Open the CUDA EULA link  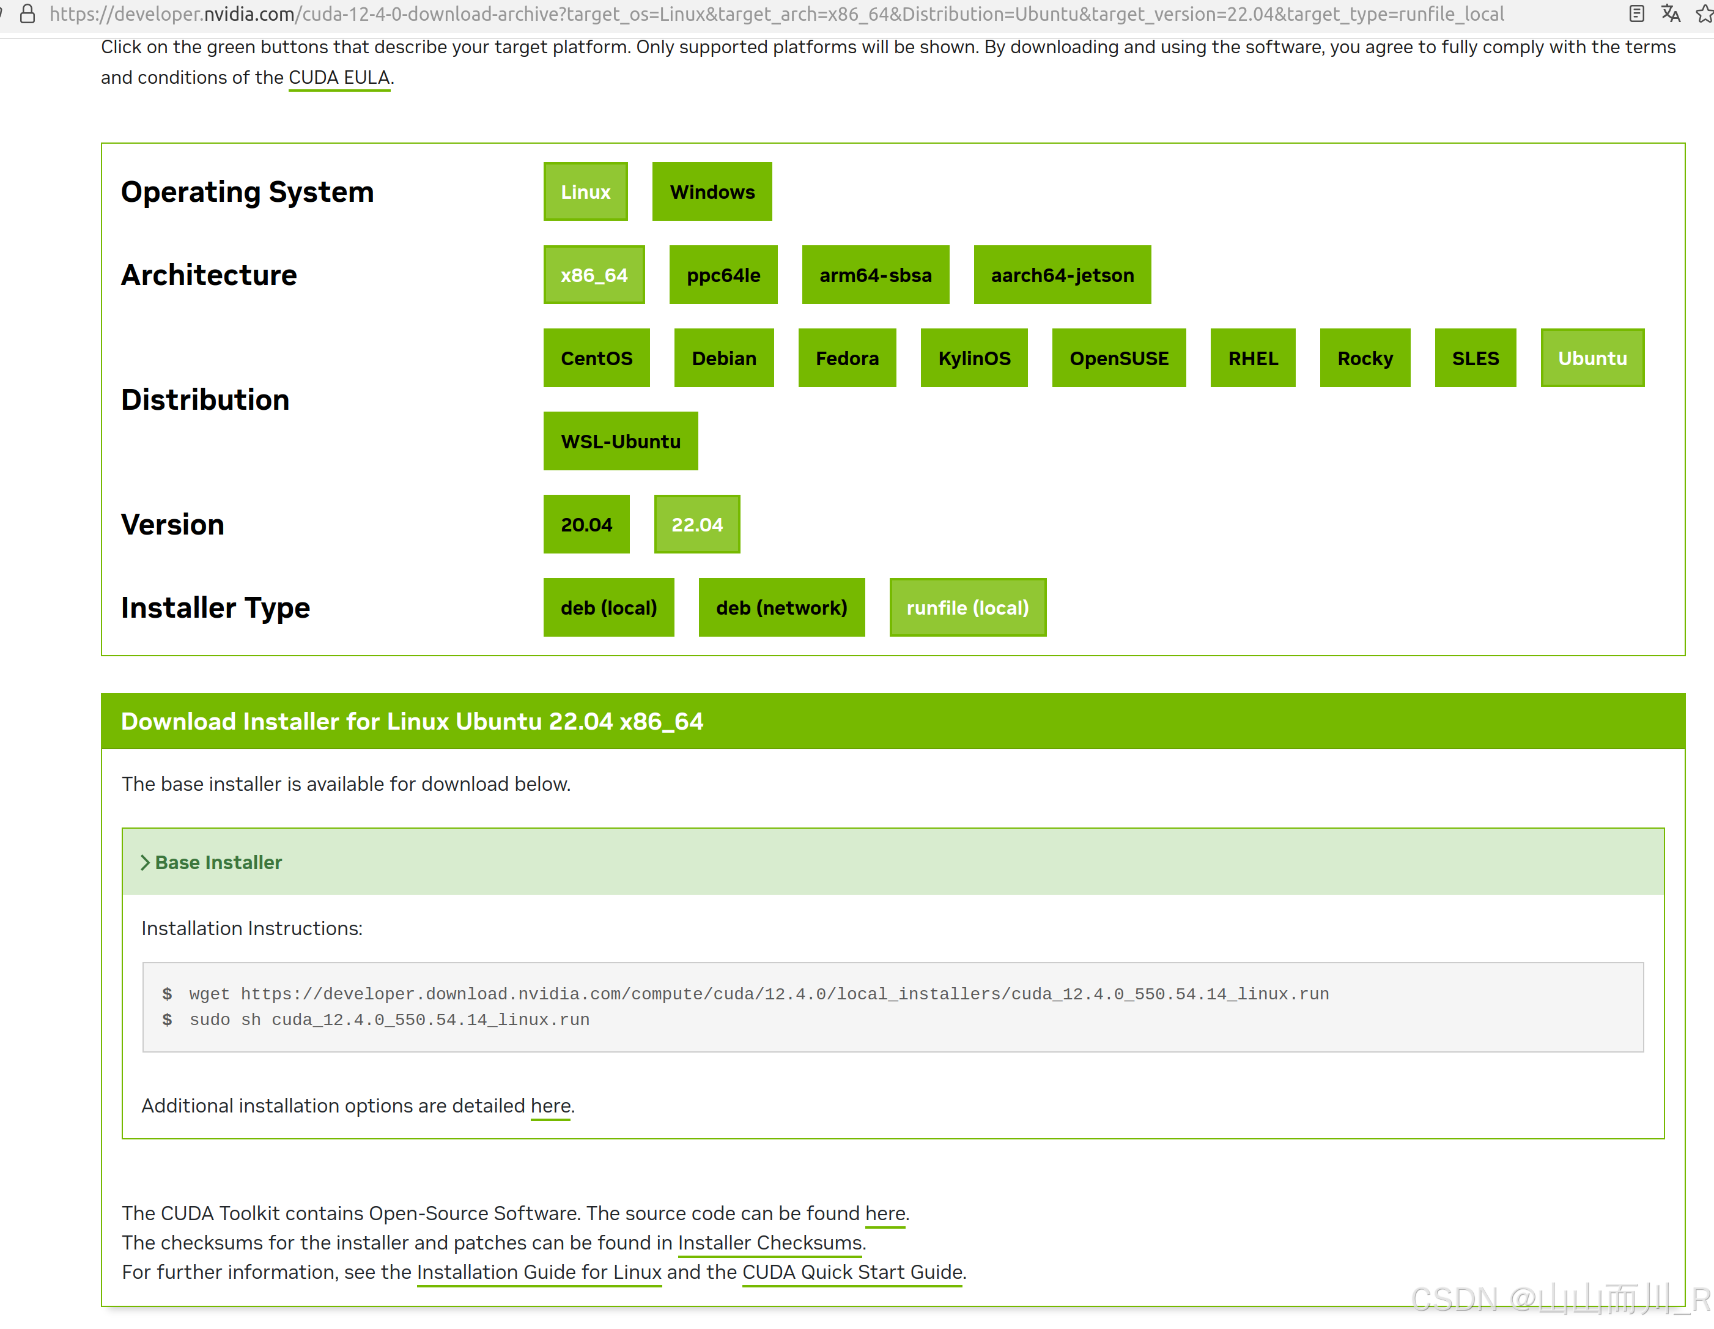pos(339,78)
